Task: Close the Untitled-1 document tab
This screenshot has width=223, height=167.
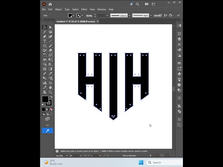Action: click(98, 22)
